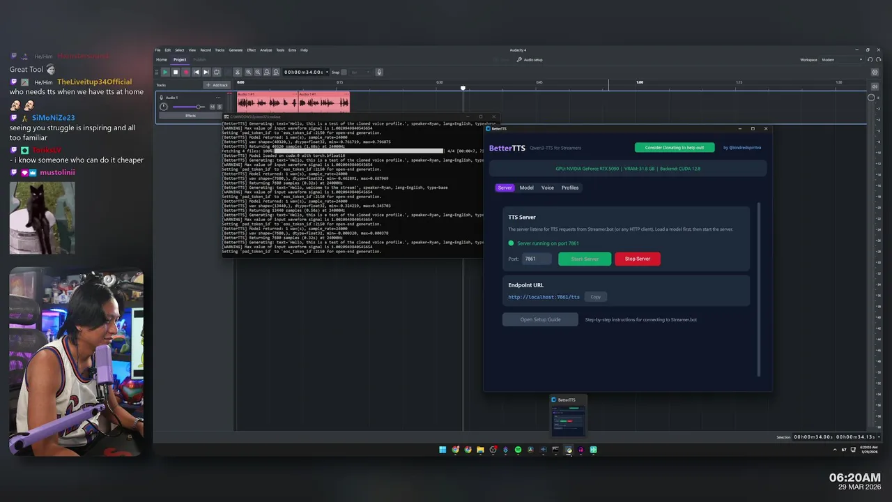Click playback meter speaker icon in Audacity
The height and width of the screenshot is (502, 892).
(x=875, y=86)
